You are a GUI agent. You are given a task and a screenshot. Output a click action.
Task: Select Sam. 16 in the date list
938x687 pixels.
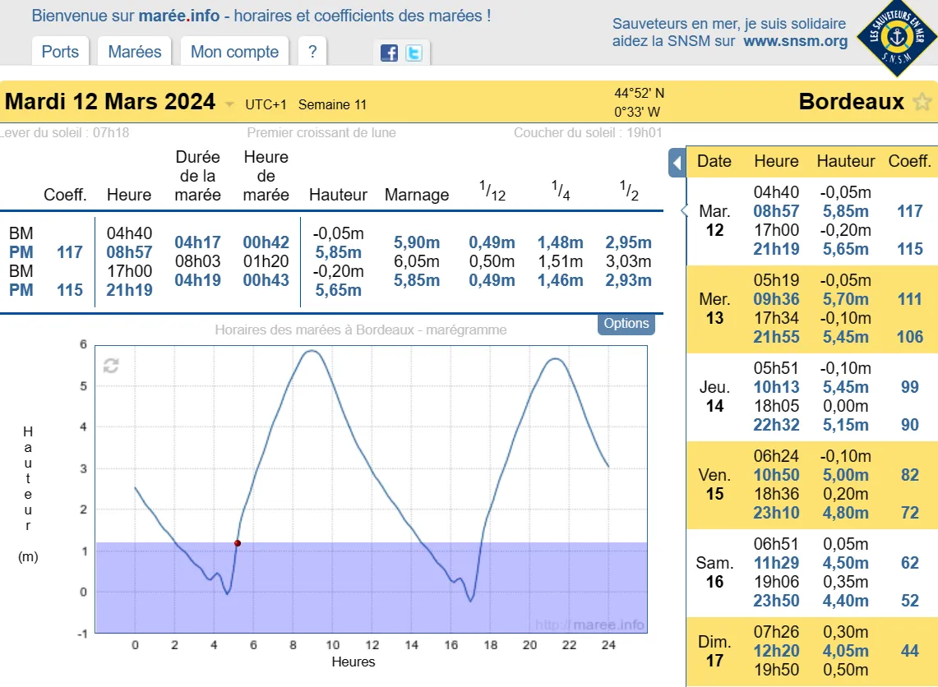point(714,573)
